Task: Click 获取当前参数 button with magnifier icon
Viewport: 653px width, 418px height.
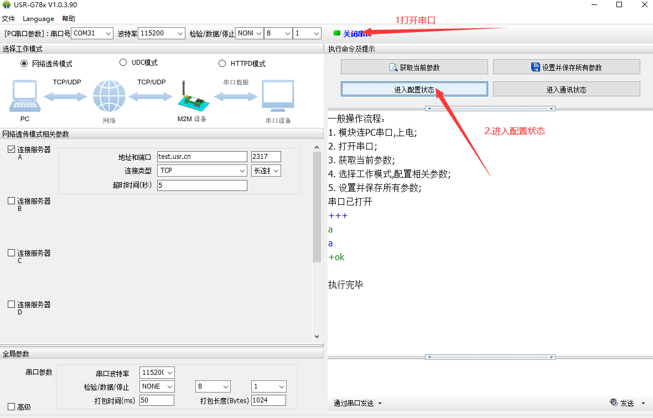Action: [414, 67]
